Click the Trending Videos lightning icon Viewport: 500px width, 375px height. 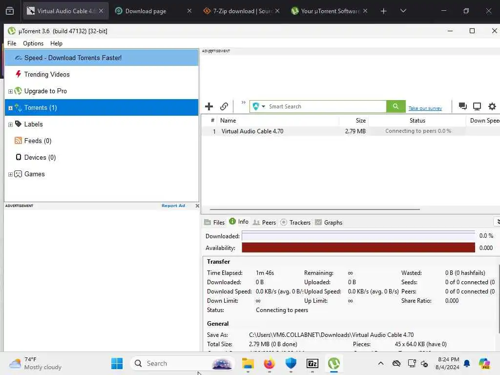click(18, 74)
